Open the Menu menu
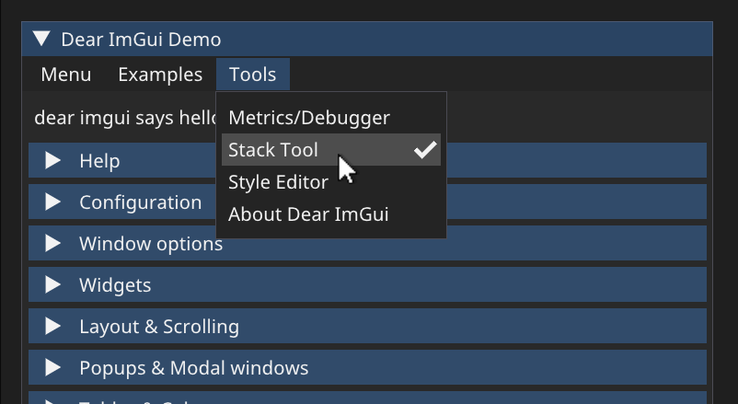The width and height of the screenshot is (738, 404). [x=66, y=75]
